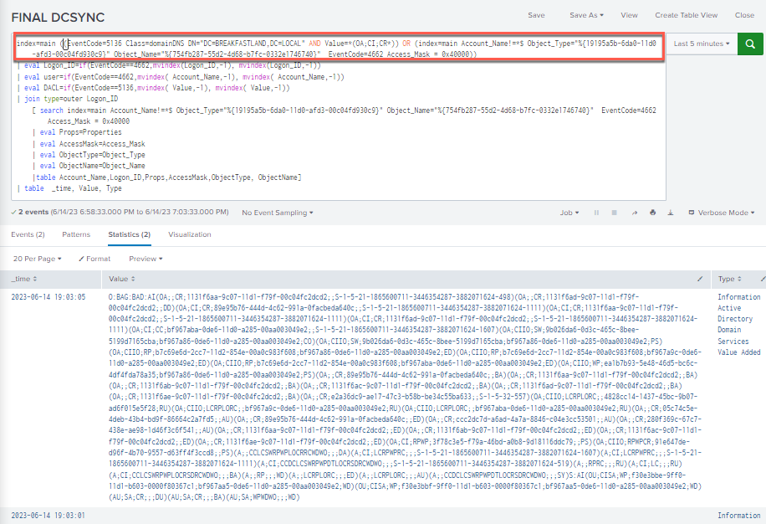Click the export download icon

[672, 213]
